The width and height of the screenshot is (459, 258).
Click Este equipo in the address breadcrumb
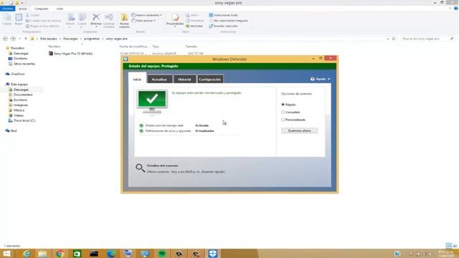[x=49, y=39]
